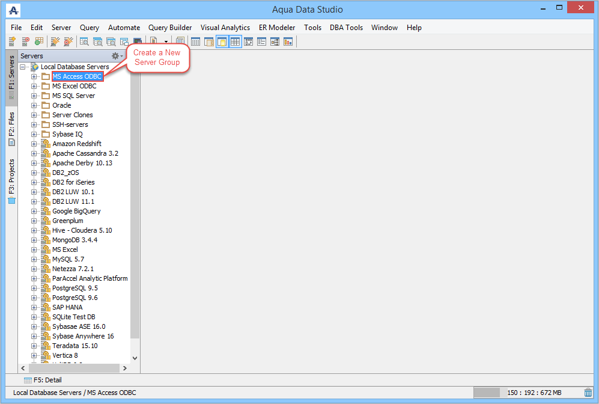599x404 pixels.
Task: Select the Sybase IQ folder
Action: tap(67, 134)
